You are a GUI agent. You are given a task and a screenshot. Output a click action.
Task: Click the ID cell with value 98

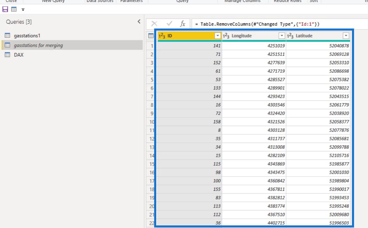(190, 172)
